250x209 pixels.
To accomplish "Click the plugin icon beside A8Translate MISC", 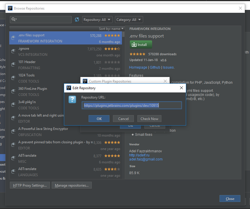I will point(13,158).
